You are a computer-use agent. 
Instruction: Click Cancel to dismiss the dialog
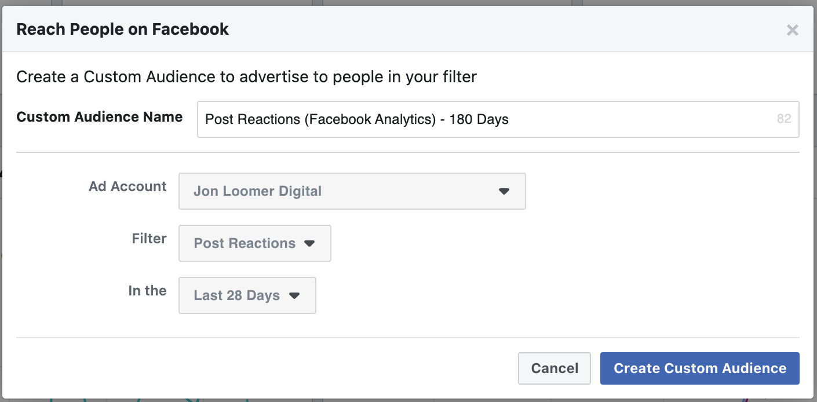(x=555, y=368)
